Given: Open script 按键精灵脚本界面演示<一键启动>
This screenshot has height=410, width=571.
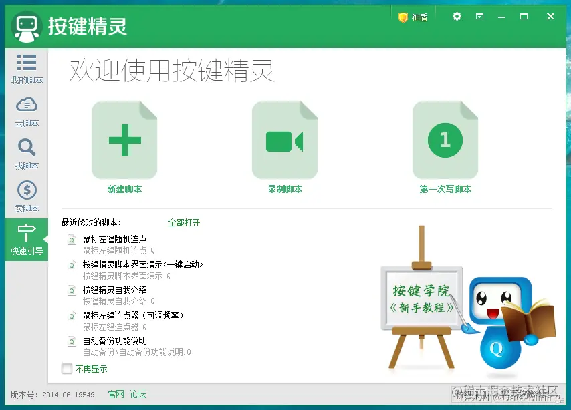Looking at the screenshot, I should [143, 264].
